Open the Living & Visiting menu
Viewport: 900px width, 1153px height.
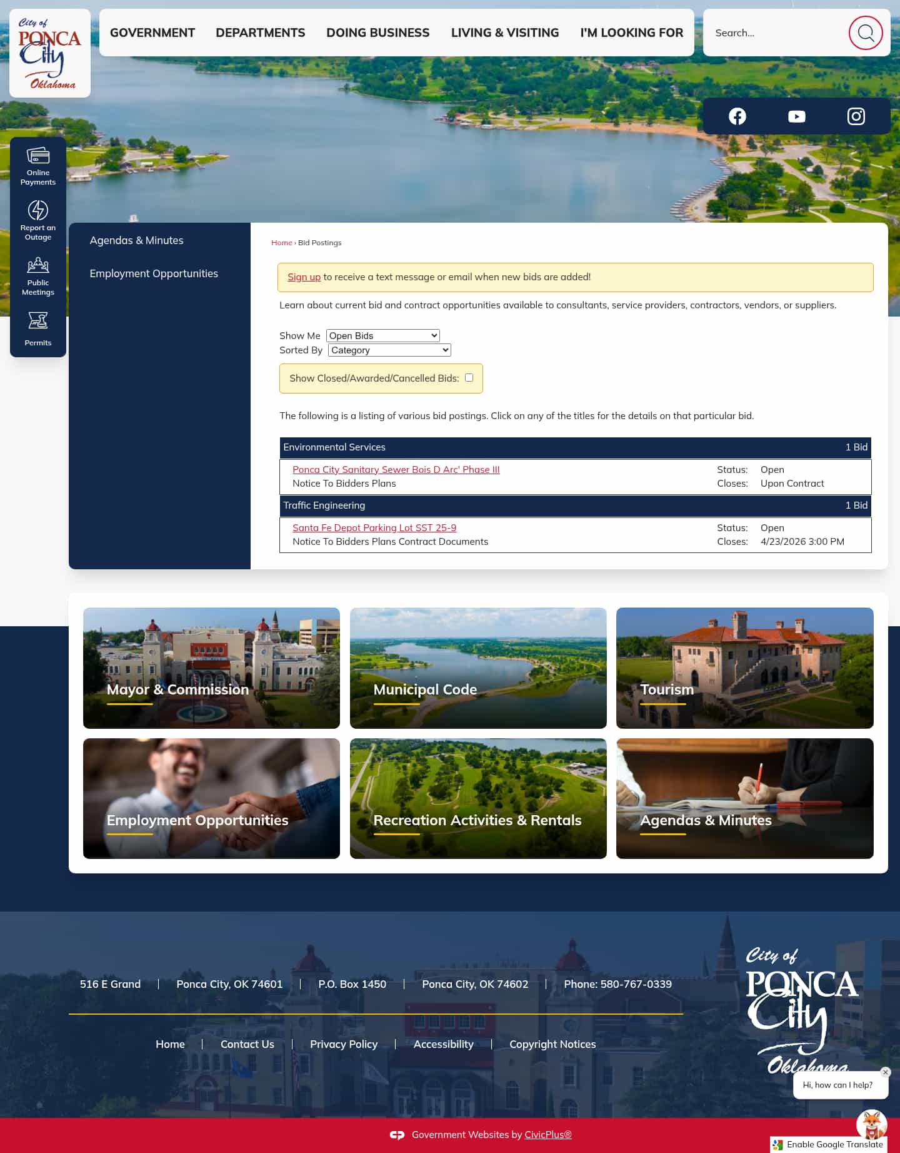point(505,33)
